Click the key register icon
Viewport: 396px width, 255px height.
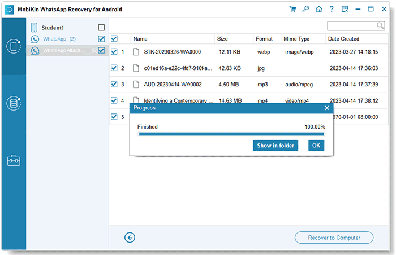305,9
